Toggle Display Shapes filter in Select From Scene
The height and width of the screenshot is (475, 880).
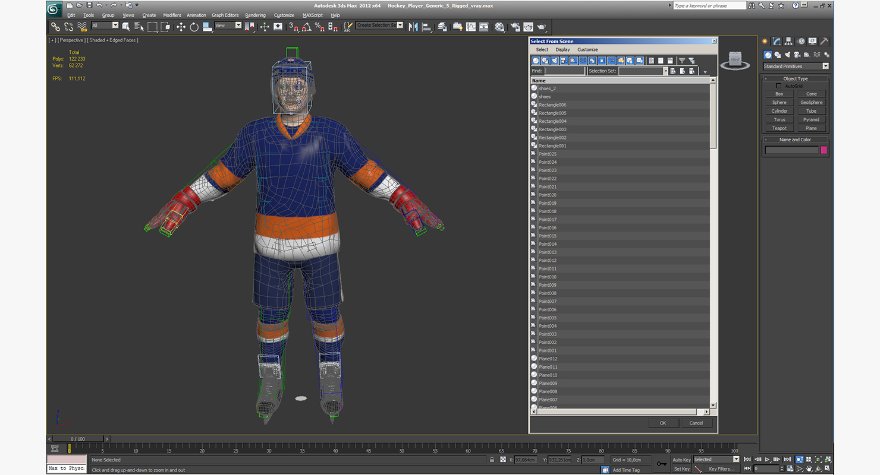545,61
